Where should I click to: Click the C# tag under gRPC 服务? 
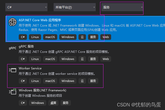click(x=23, y=59)
